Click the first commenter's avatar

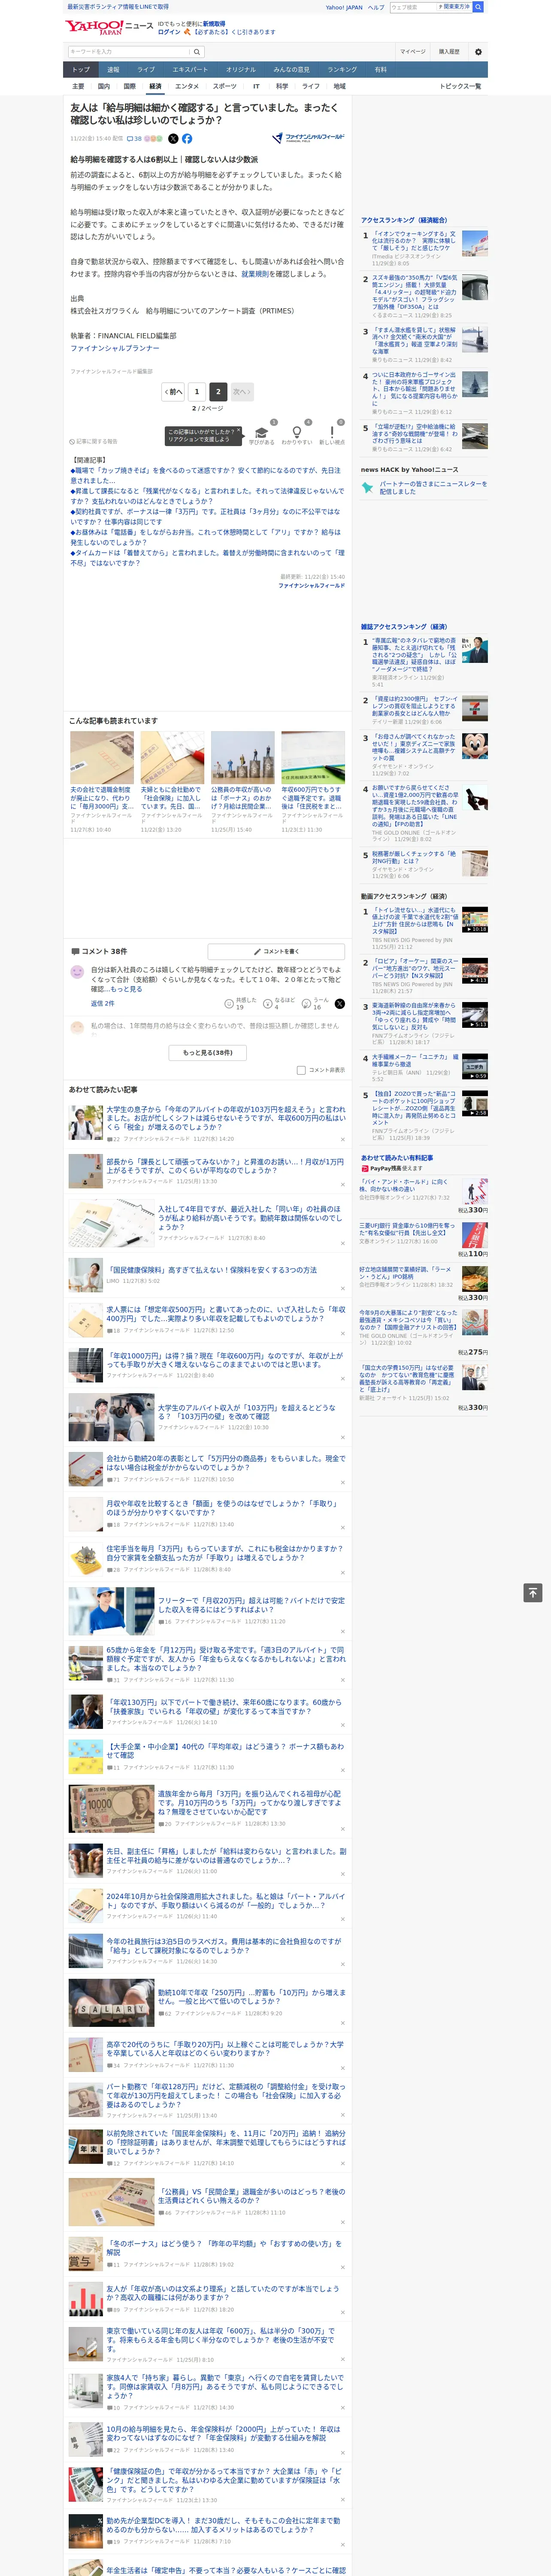pos(77,972)
